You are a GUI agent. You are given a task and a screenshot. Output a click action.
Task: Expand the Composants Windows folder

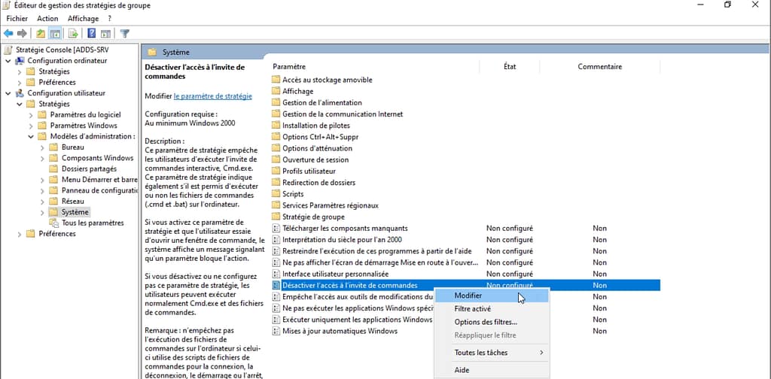pyautogui.click(x=42, y=159)
